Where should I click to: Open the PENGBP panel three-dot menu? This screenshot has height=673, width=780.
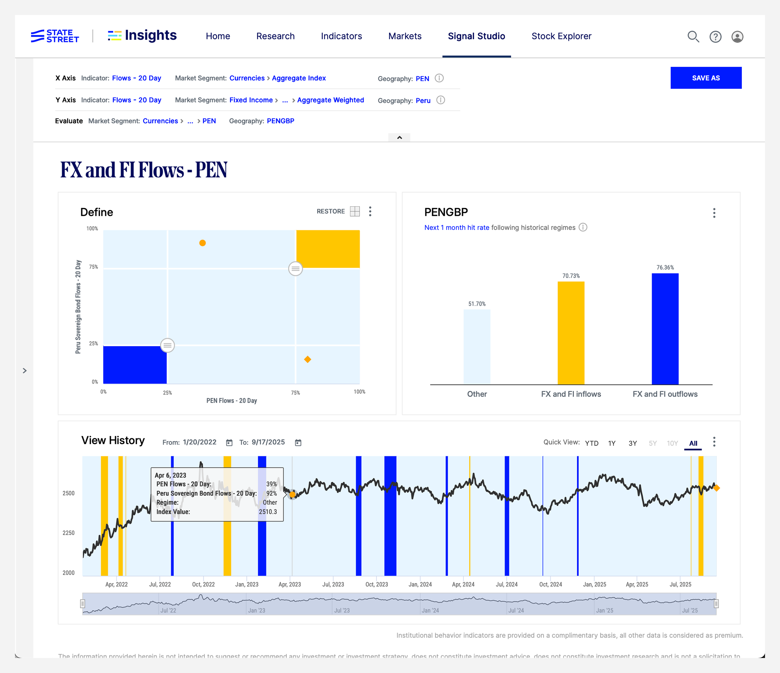(x=714, y=213)
